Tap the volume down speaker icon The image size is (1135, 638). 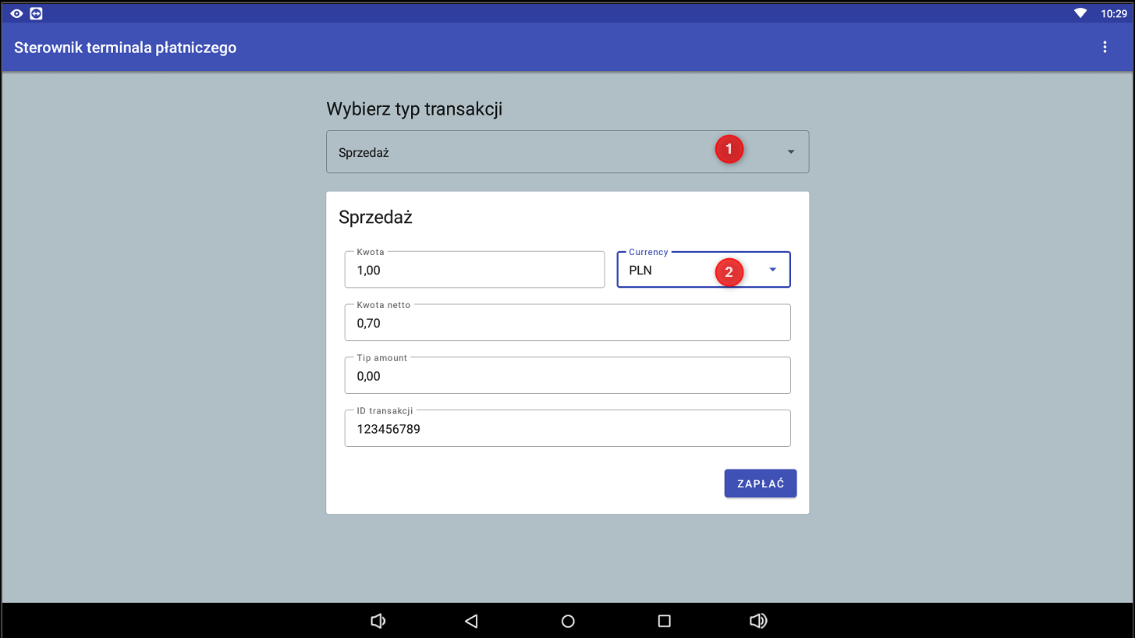(378, 621)
